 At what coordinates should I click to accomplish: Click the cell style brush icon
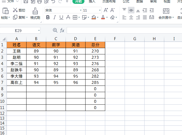coord(84,17)
